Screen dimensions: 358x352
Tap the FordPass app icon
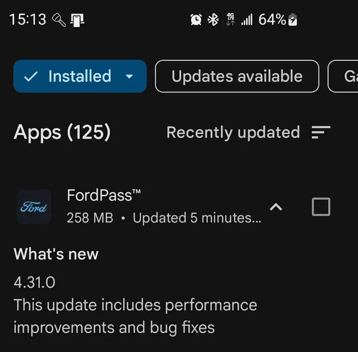(x=33, y=207)
